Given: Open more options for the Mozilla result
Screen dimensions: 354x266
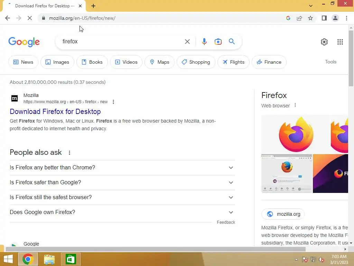Looking at the screenshot, I should tap(113, 102).
